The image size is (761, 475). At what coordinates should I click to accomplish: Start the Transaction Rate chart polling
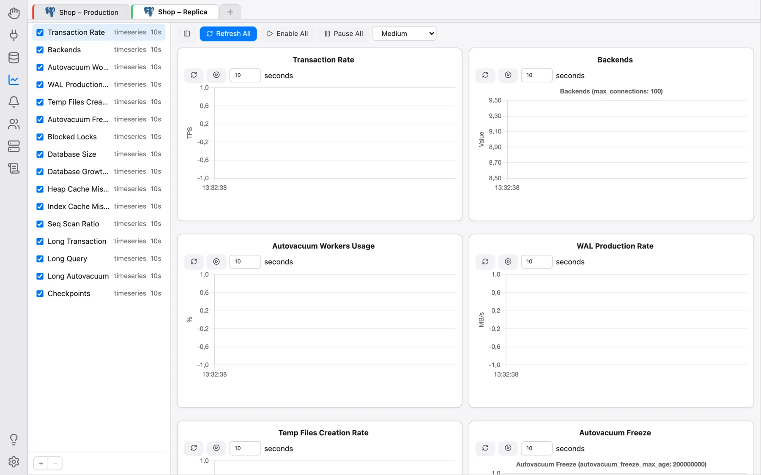click(x=216, y=75)
